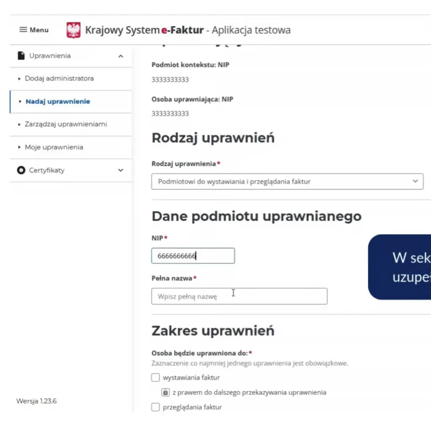Enable the wystawiania faktur checkbox
Screen dimensions: 431x431
tap(155, 377)
